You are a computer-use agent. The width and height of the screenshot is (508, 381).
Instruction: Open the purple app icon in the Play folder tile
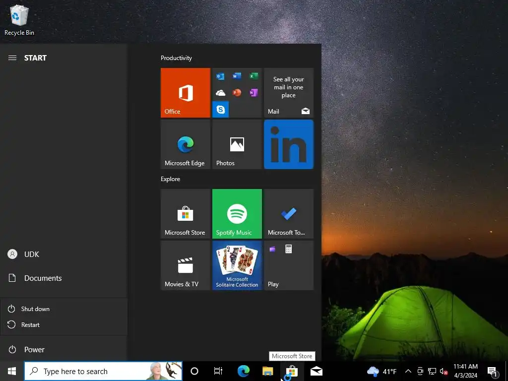coord(272,249)
